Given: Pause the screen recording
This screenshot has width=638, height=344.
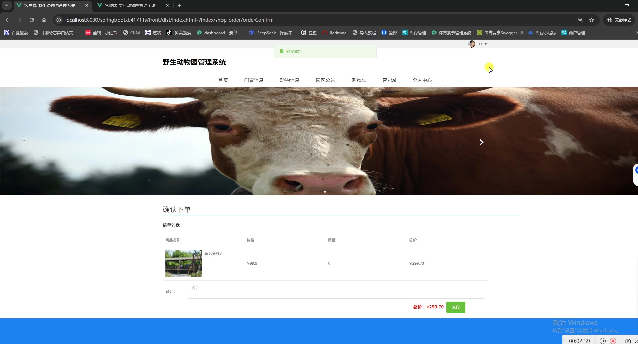Looking at the screenshot, I should pos(603,341).
